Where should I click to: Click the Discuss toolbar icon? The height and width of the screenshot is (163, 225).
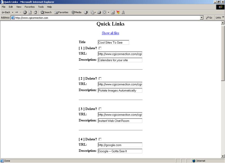click(113, 12)
